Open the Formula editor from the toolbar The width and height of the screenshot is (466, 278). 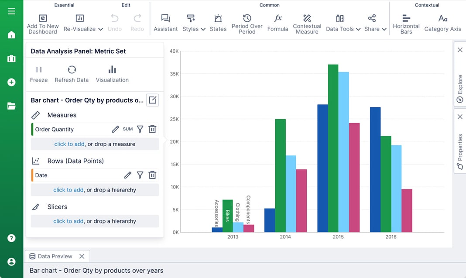tap(278, 24)
